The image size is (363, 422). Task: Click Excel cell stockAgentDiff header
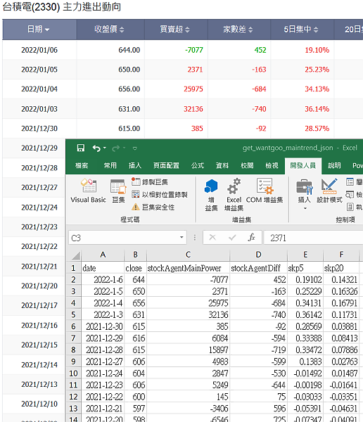pos(258,268)
